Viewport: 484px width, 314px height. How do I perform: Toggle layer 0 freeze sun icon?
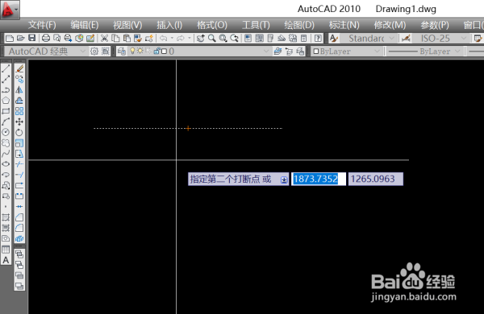140,51
